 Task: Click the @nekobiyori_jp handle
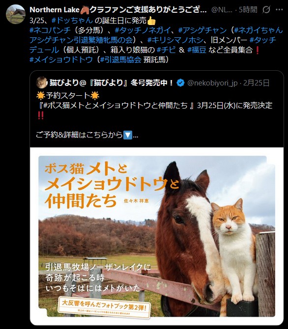pyautogui.click(x=212, y=83)
